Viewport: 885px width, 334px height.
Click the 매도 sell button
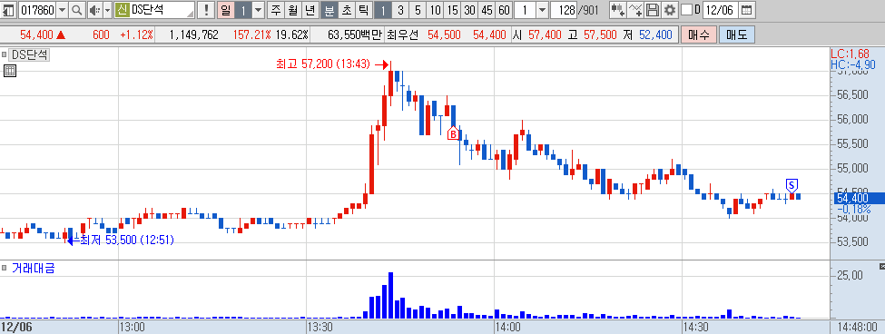pyautogui.click(x=736, y=35)
